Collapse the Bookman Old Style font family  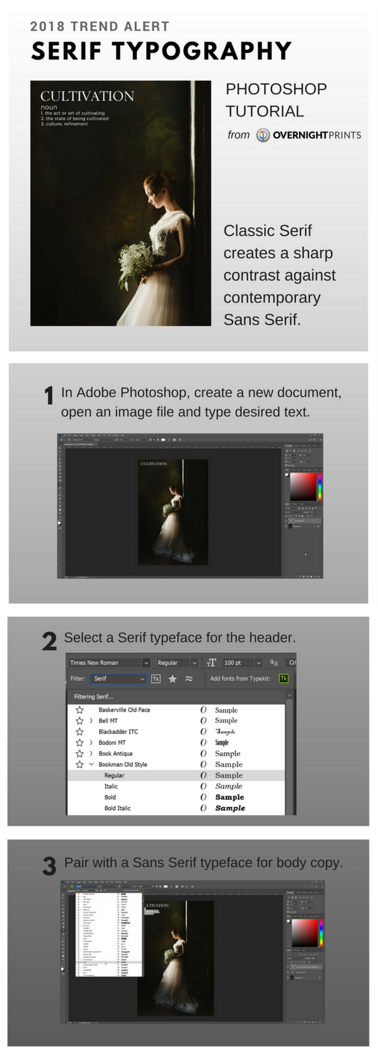[x=91, y=764]
